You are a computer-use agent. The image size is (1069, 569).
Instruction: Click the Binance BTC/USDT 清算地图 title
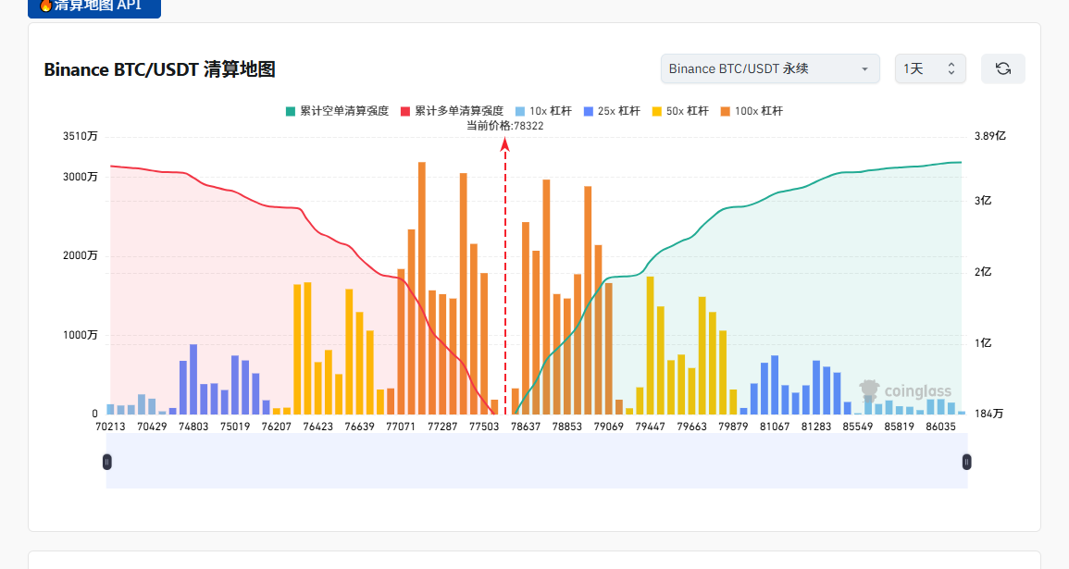pyautogui.click(x=159, y=69)
